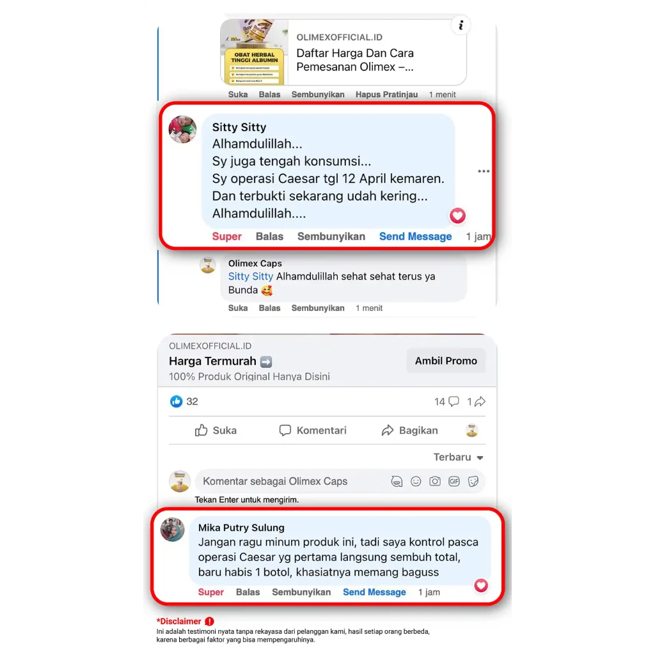Image resolution: width=655 pixels, height=655 pixels.
Task: Expand the Terbaru comment sorting dropdown
Action: [458, 457]
